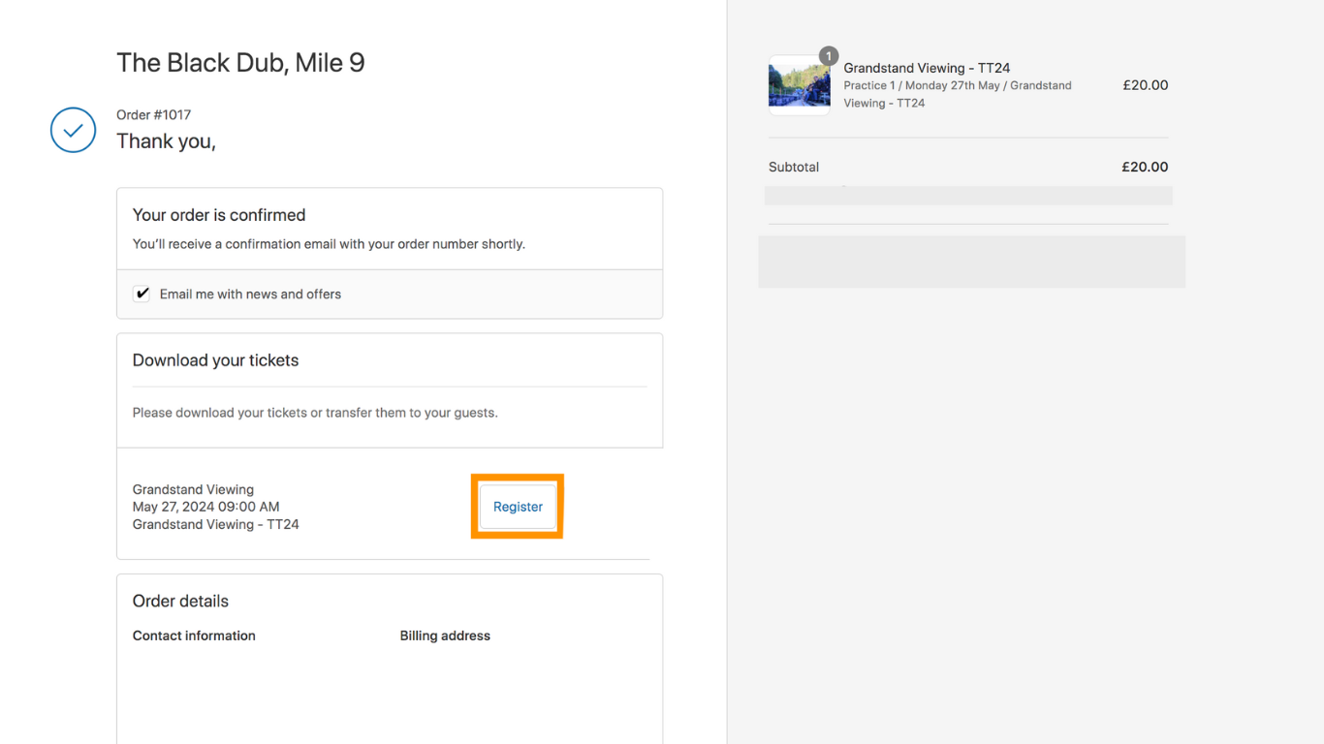Viewport: 1324px width, 744px height.
Task: Click the 'Download your tickets' heading
Action: click(x=215, y=360)
